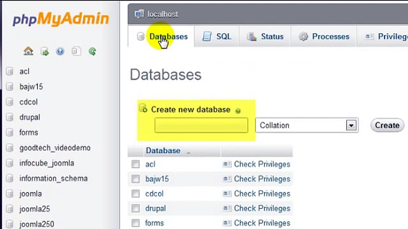The image size is (408, 229).
Task: Open the Collation dropdown
Action: point(307,125)
